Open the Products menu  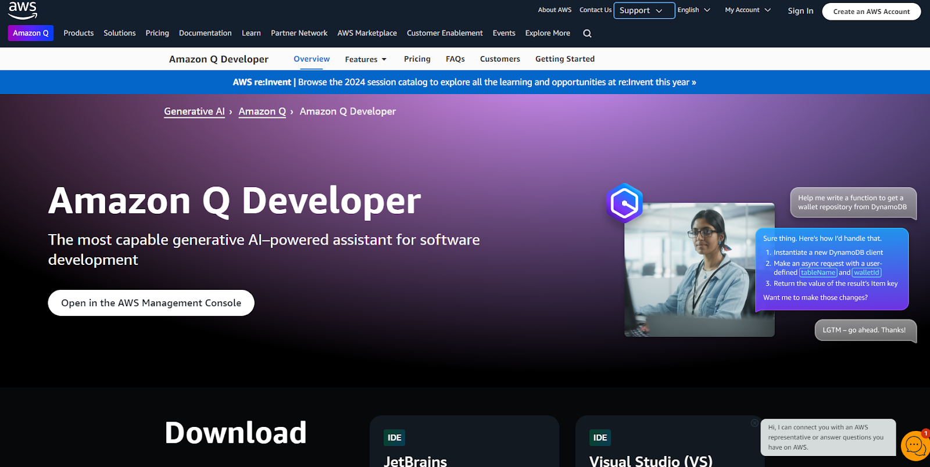click(x=78, y=33)
